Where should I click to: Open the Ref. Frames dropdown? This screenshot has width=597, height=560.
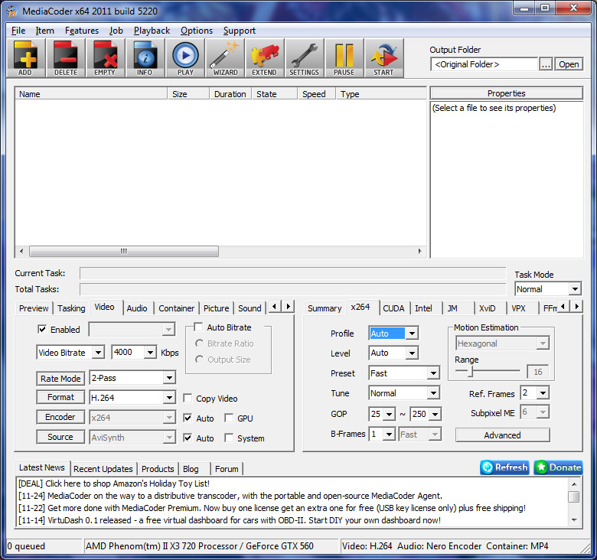543,393
